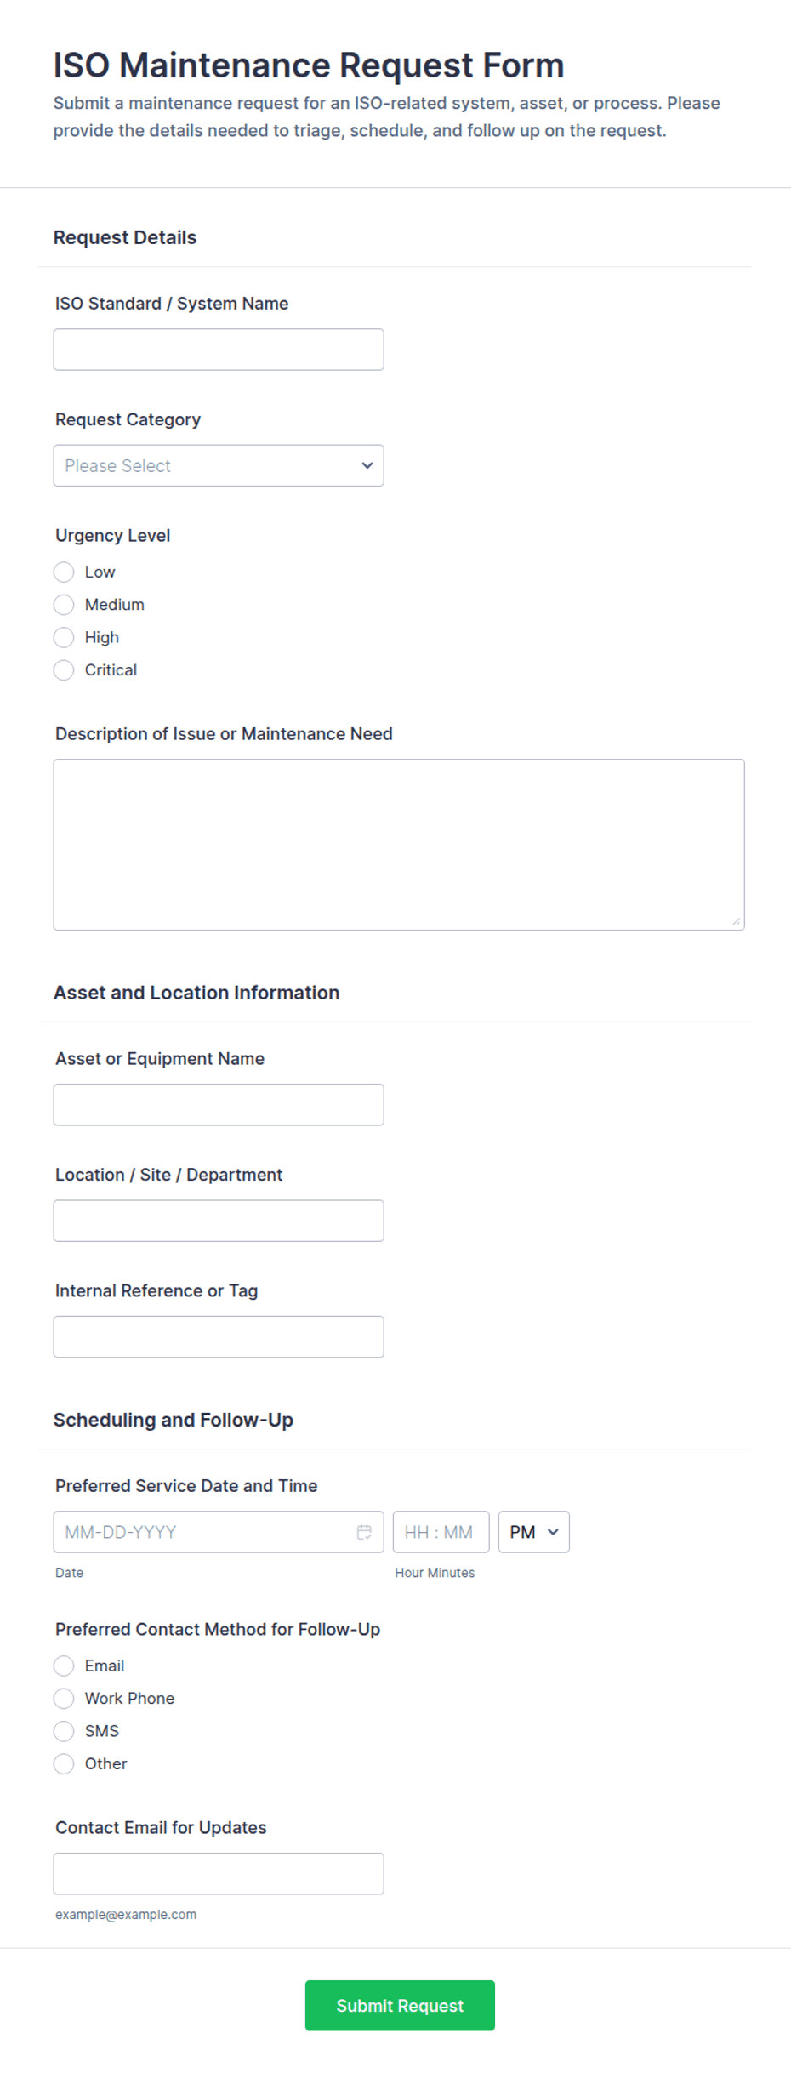The image size is (791, 2073).
Task: Click the Location / Site / Department field
Action: 219,1221
